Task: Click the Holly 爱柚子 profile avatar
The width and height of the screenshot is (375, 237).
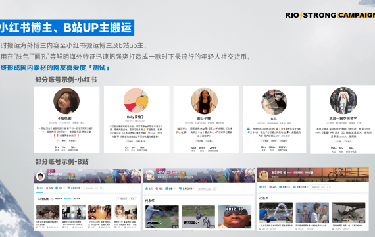Action: pos(136,100)
